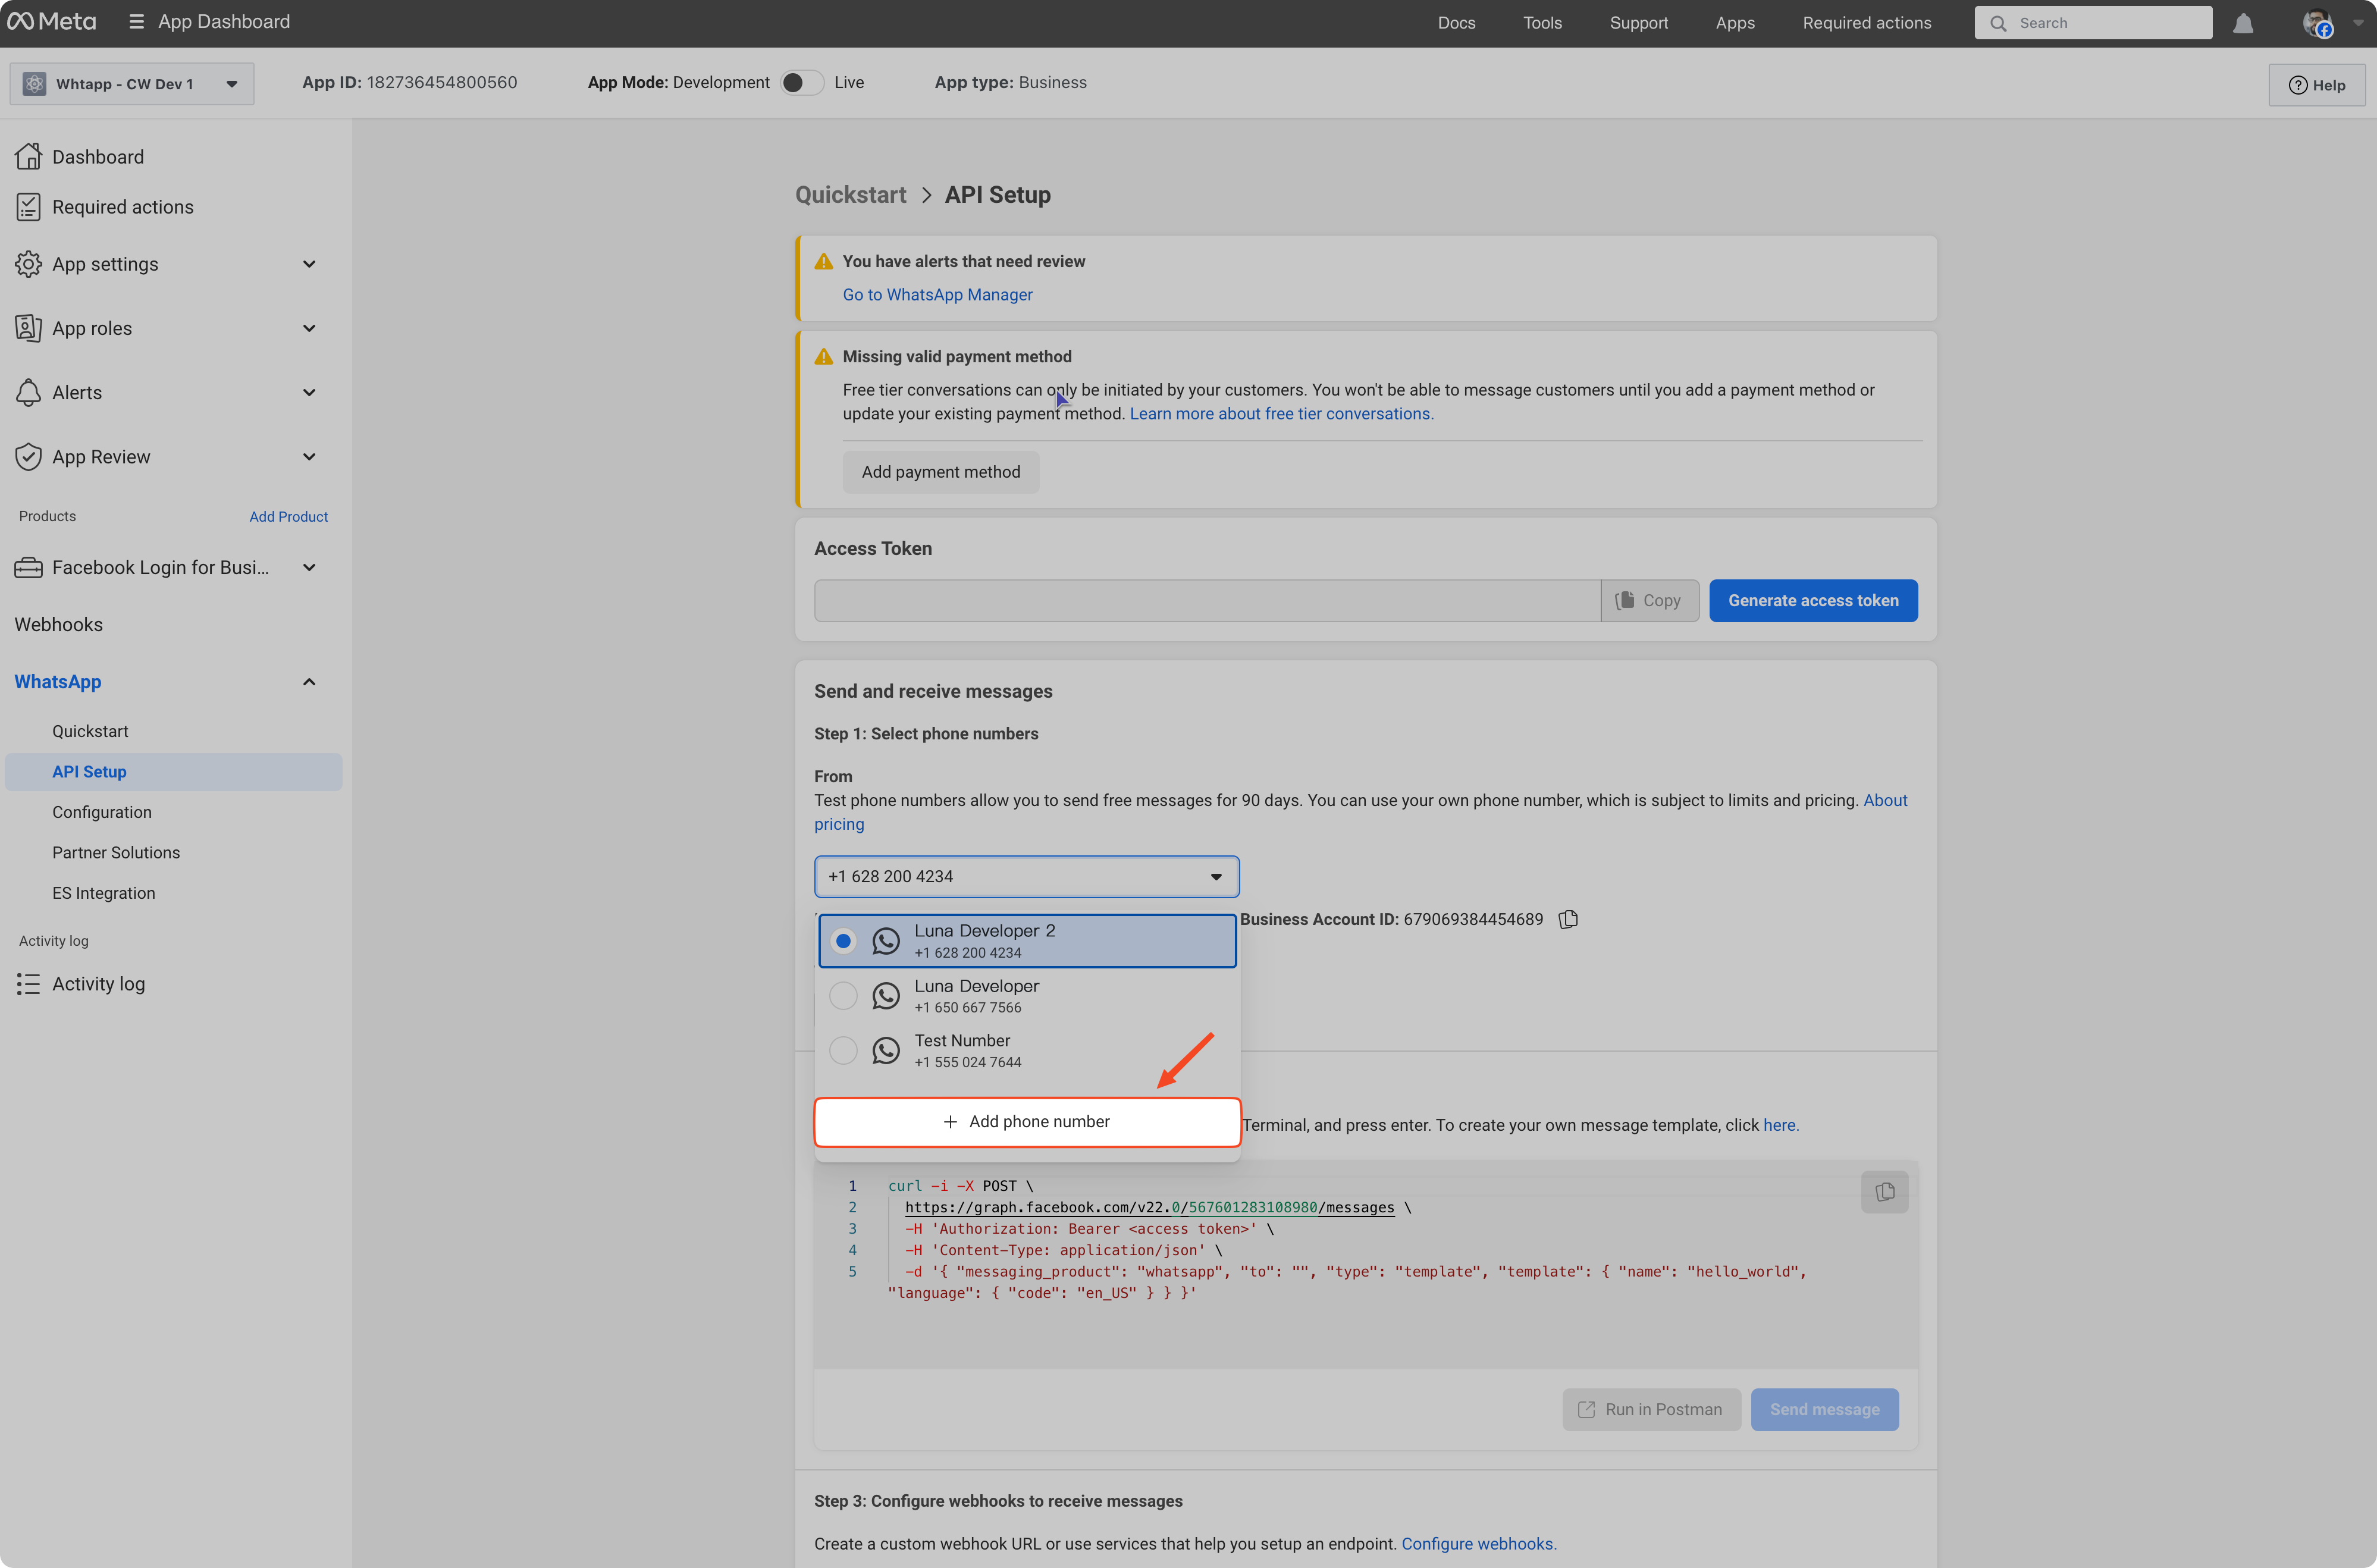Expand the App Review section
Viewport: 2377px width, 1568px height.
click(x=309, y=457)
